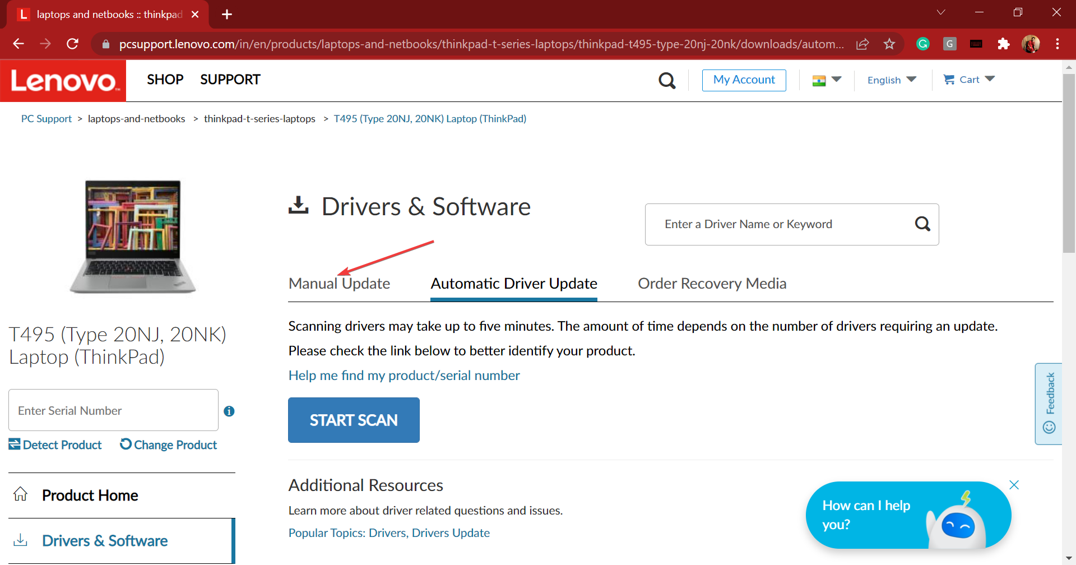Click the India flag country icon

pyautogui.click(x=819, y=81)
